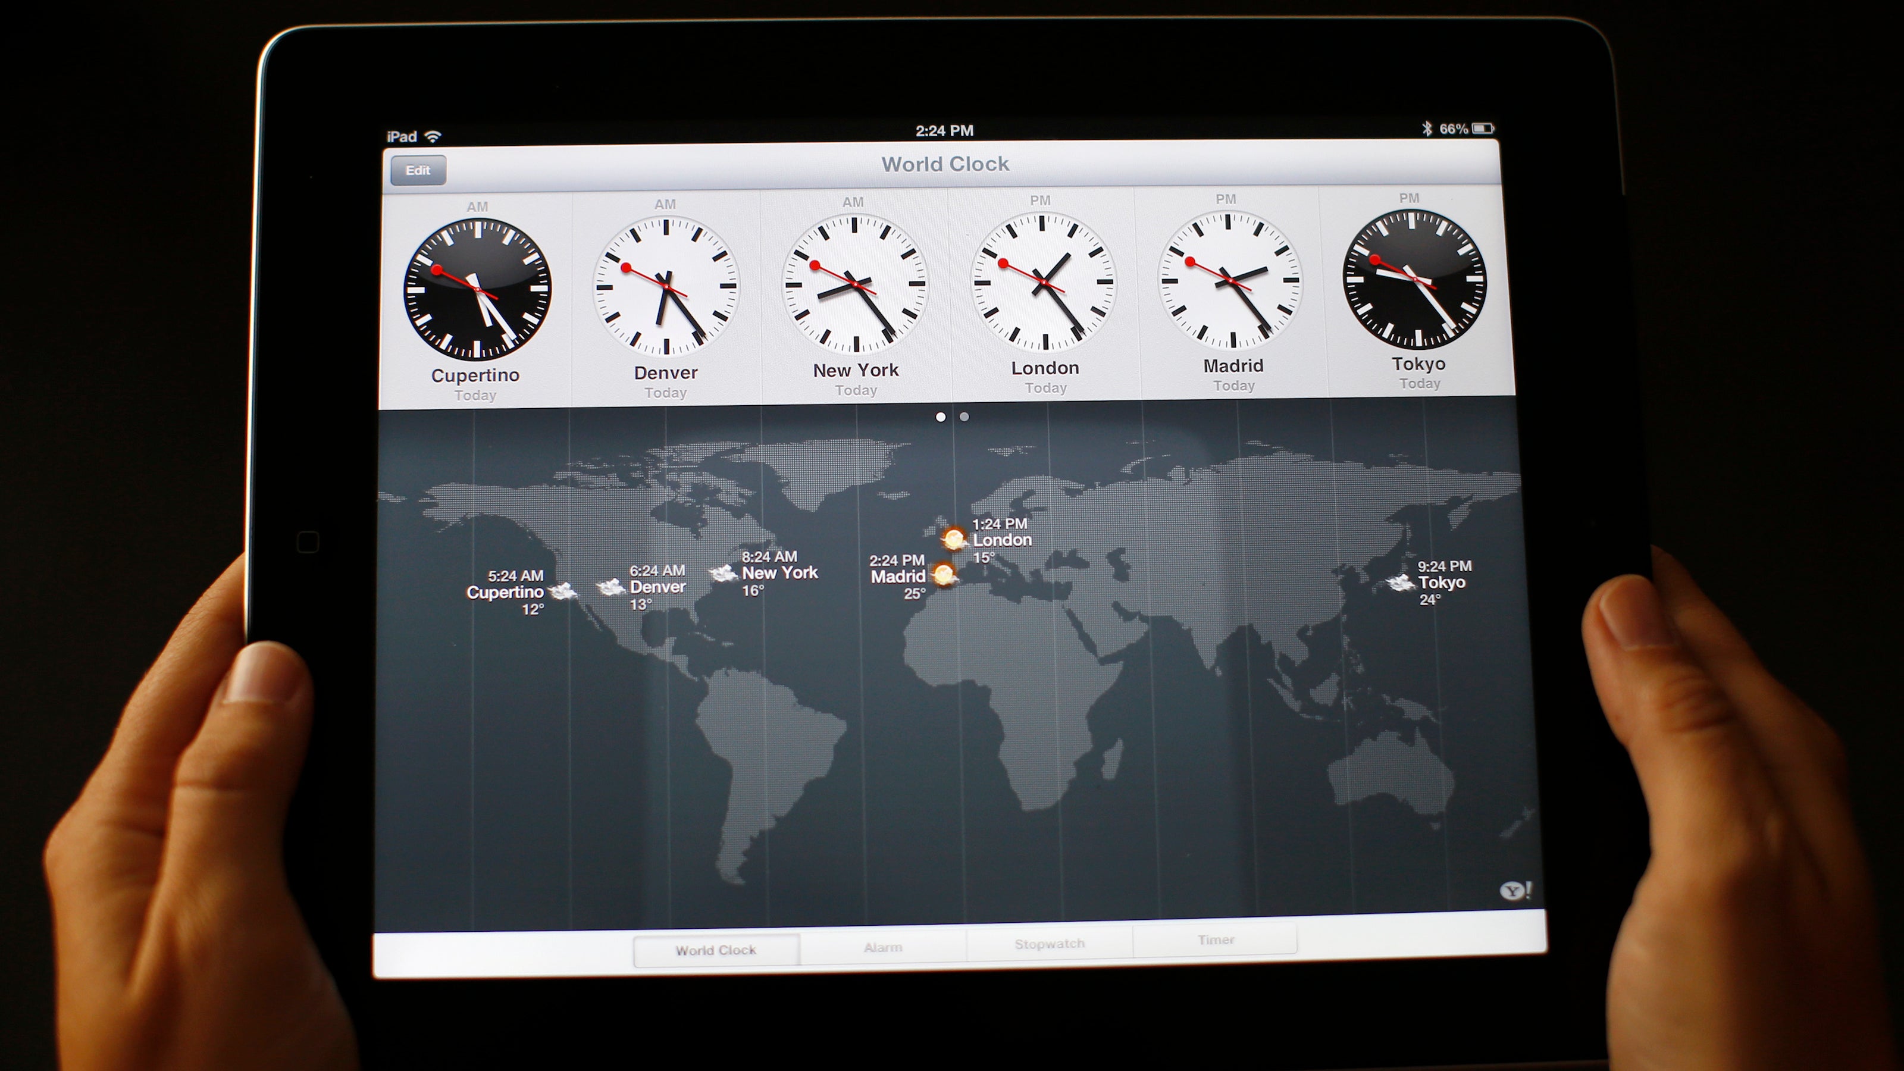The width and height of the screenshot is (1904, 1071).
Task: Open the Denver analog clock
Action: (666, 286)
